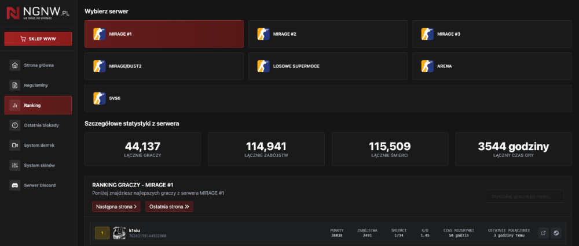579x246 pixels.
Task: Select the MIRAGE #3 server card
Action: pyautogui.click(x=492, y=34)
